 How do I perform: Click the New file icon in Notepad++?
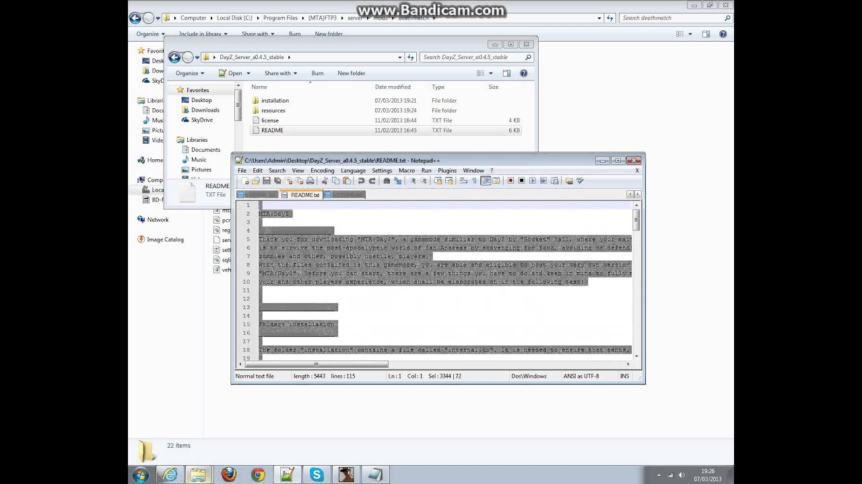246,181
